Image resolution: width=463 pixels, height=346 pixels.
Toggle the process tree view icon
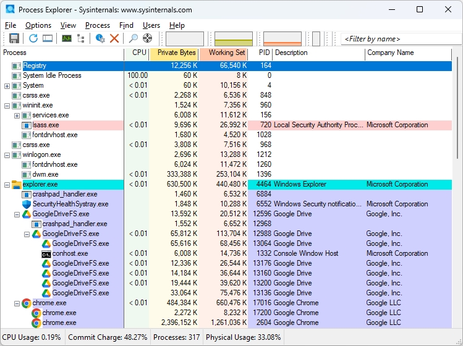pyautogui.click(x=81, y=39)
